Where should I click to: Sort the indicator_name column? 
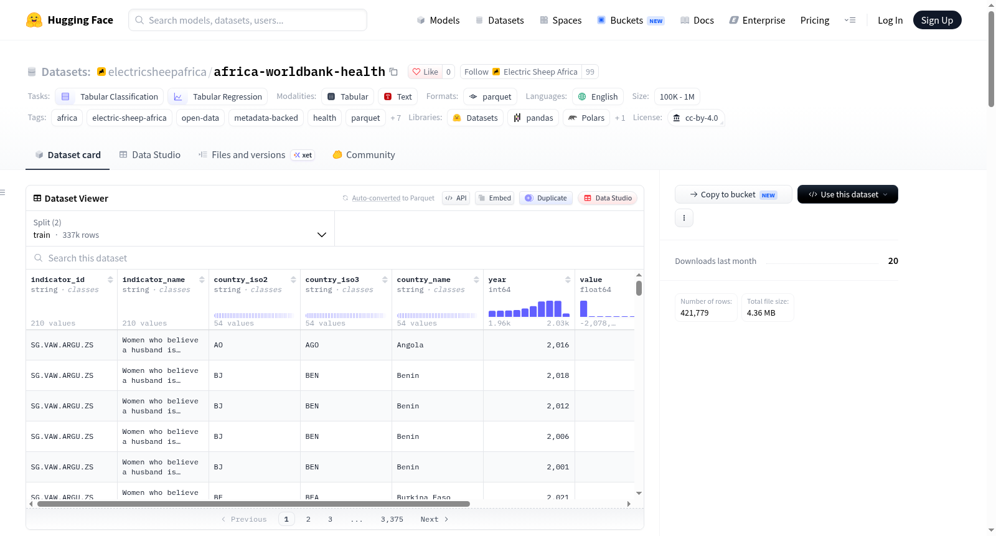pos(202,280)
